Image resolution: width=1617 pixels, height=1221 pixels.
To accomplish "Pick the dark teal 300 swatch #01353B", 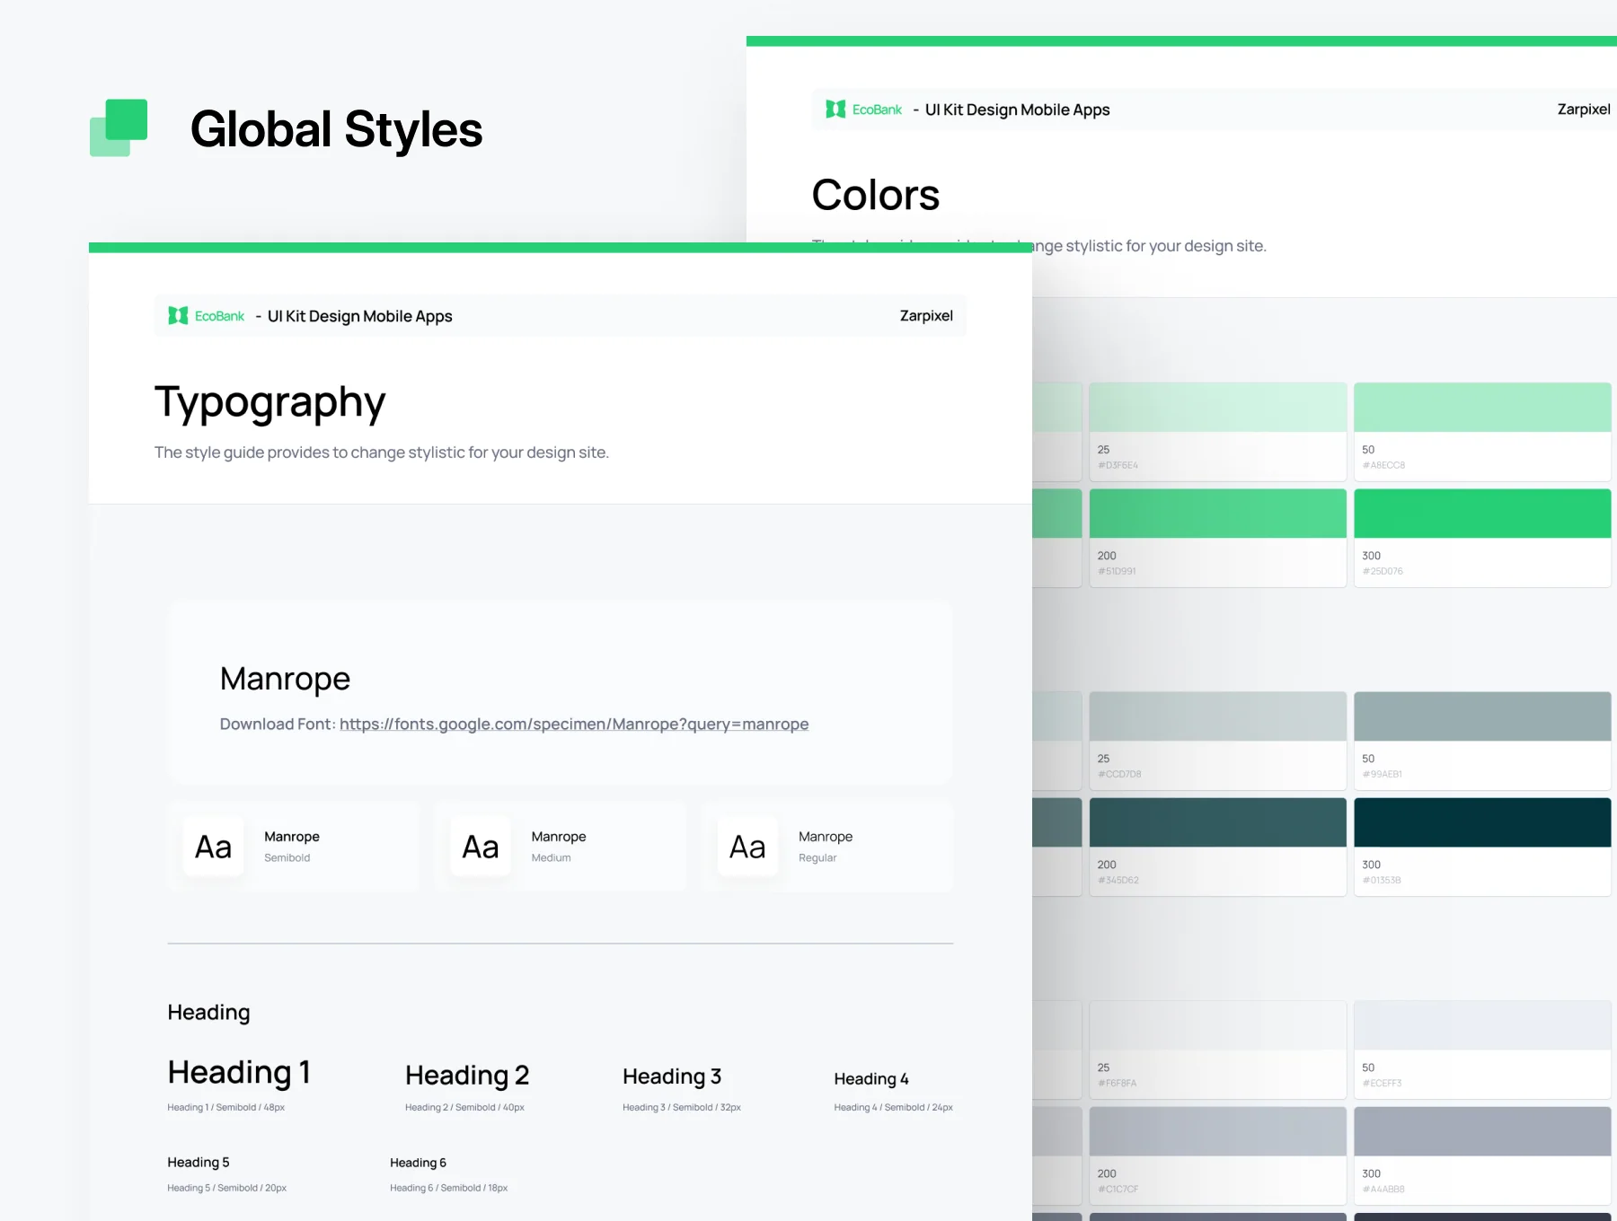I will [x=1482, y=847].
